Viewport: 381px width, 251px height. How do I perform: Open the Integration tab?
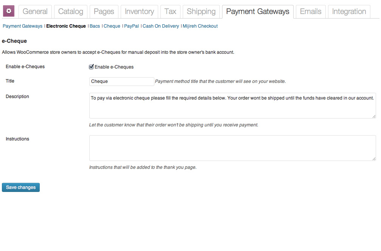pyautogui.click(x=349, y=11)
